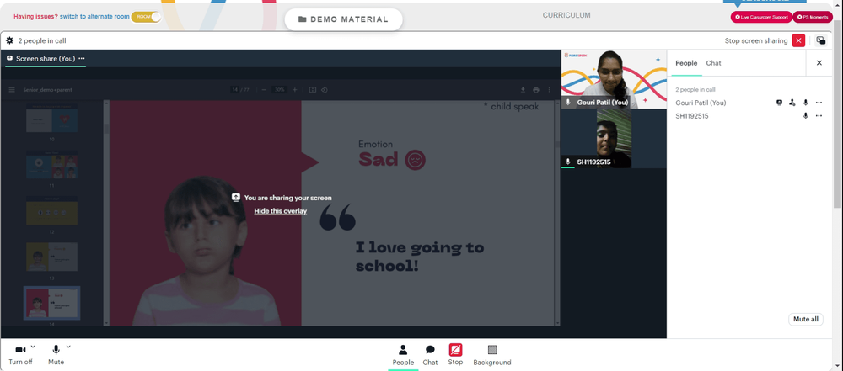Open PDF viewer sidebar hamburger menu
The image size is (843, 371).
click(x=12, y=90)
